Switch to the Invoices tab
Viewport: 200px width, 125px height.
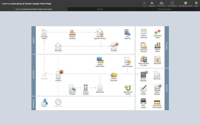(x=100, y=9)
